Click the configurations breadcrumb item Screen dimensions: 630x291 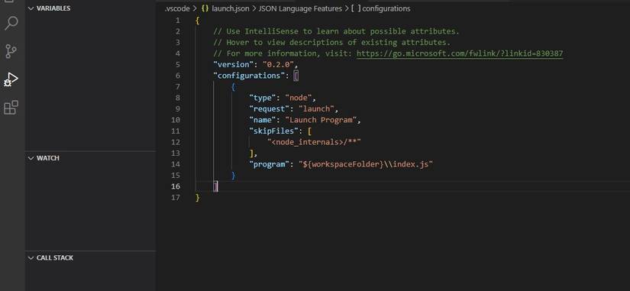coord(386,8)
